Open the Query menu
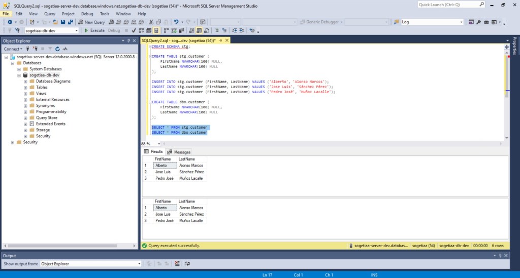This screenshot has width=520, height=278. (x=50, y=14)
